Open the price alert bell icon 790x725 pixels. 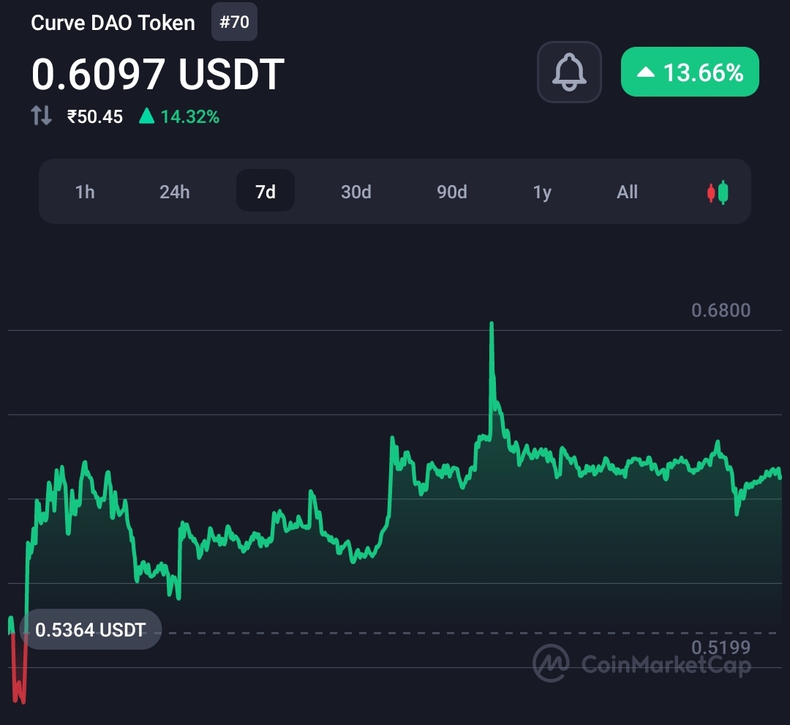[x=569, y=72]
